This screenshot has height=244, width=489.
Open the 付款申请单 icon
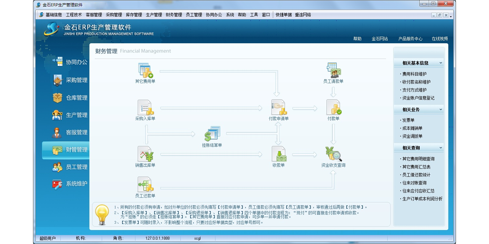point(278,108)
